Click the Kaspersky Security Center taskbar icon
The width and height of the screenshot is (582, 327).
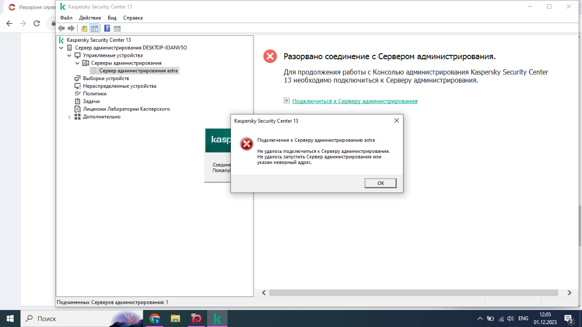coord(218,319)
